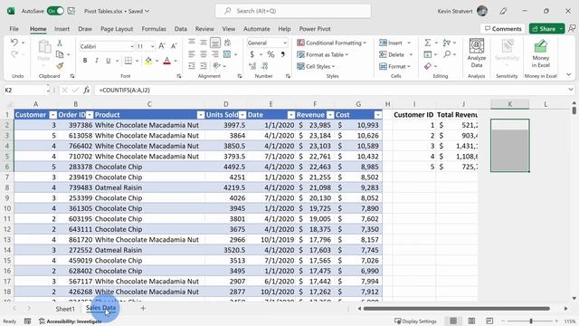Apply Underline formatting
Viewport: 579px width, 326px height.
click(108, 61)
